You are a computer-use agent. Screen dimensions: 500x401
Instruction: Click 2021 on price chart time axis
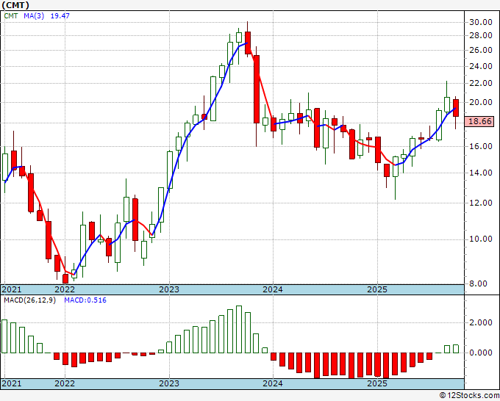(12, 289)
